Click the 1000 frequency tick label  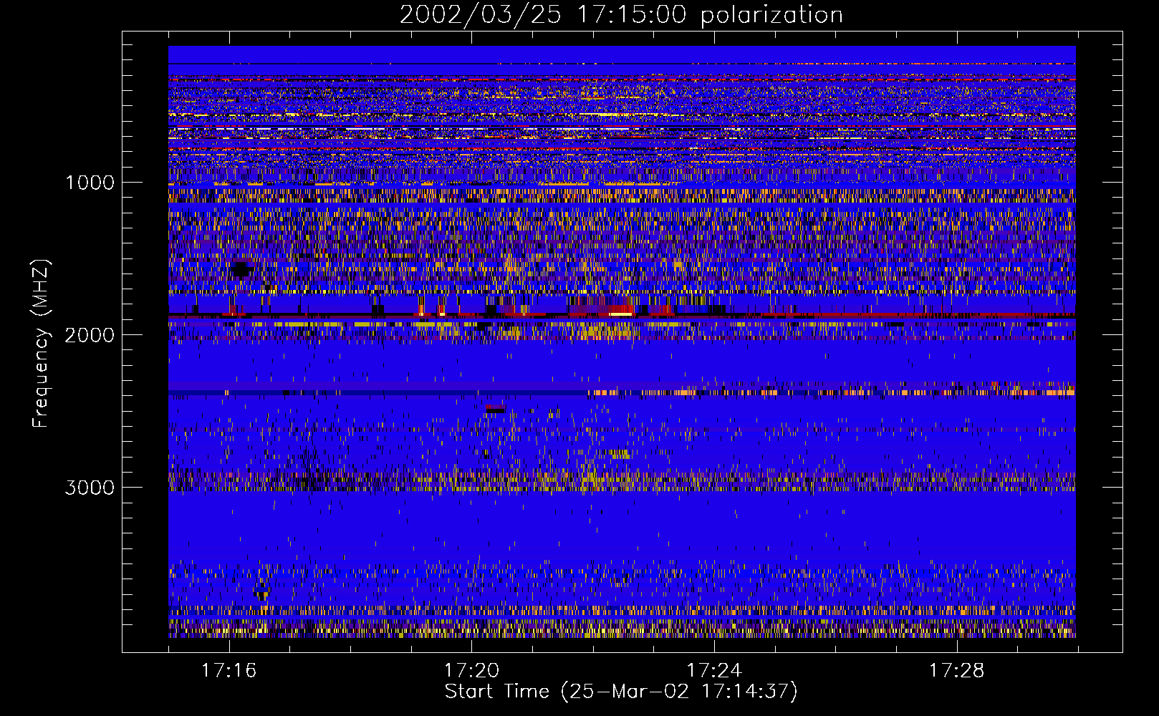90,183
